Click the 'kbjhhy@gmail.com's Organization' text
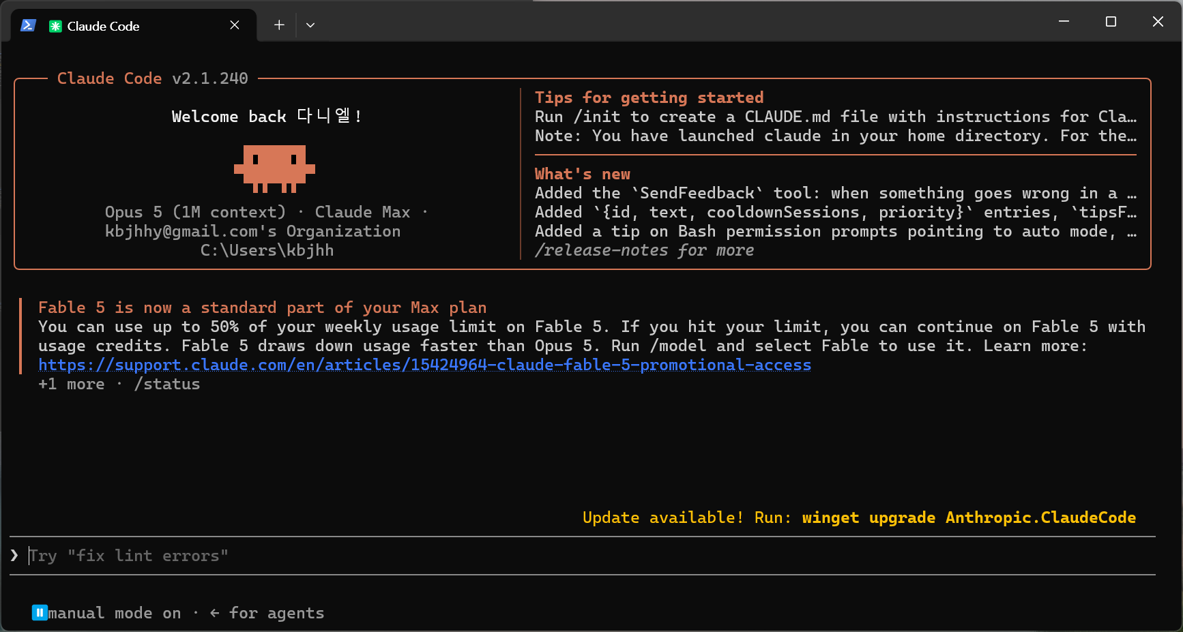This screenshot has width=1183, height=632. pyautogui.click(x=252, y=231)
